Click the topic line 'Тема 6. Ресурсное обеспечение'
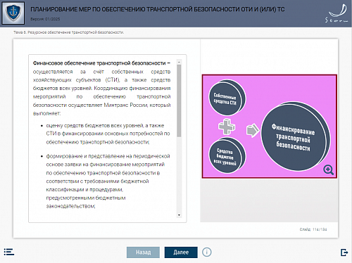 click(68, 32)
